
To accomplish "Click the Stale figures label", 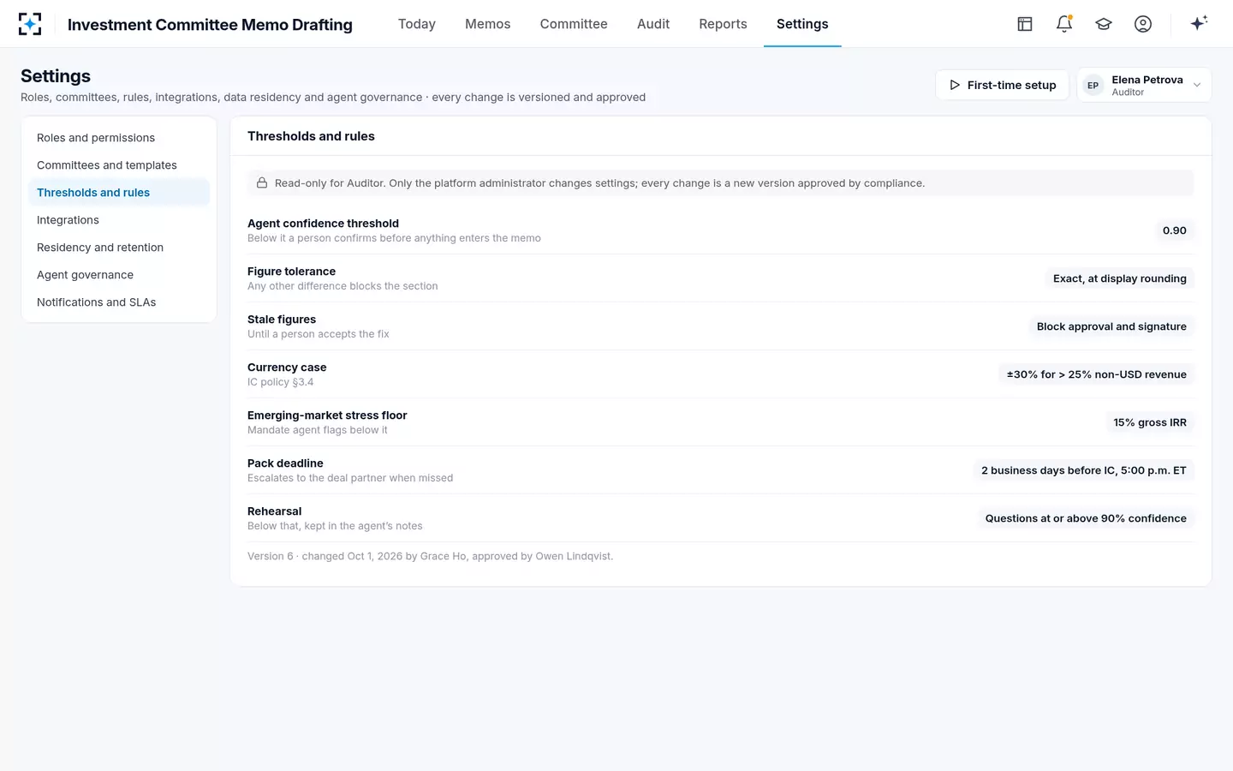I will (x=282, y=320).
